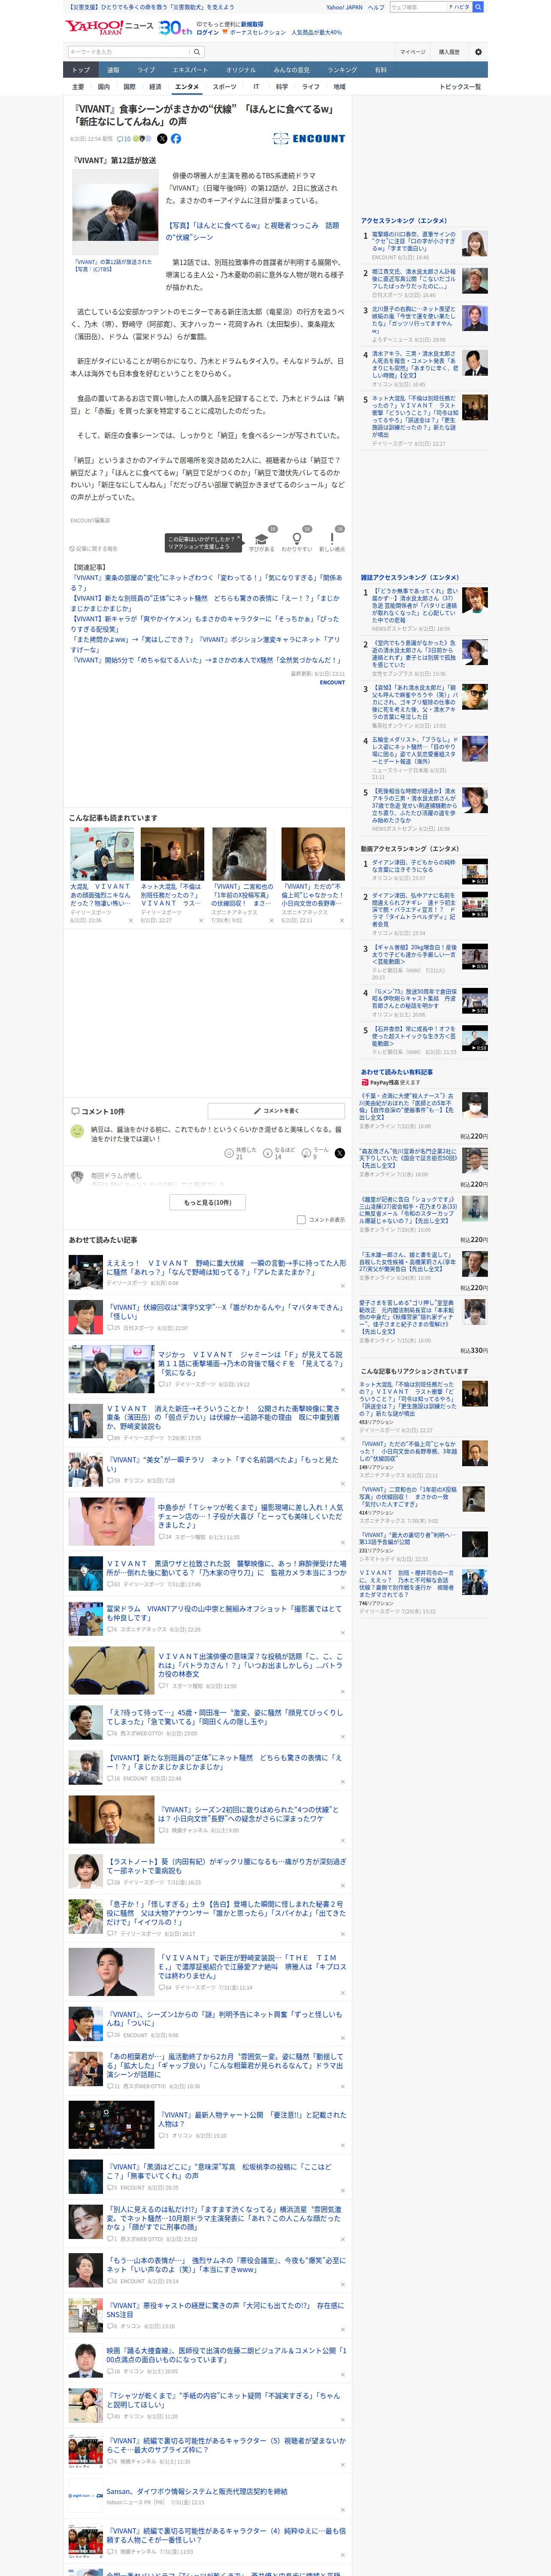
Task: Open related link about 東条の部屋の変化
Action: coord(206,582)
